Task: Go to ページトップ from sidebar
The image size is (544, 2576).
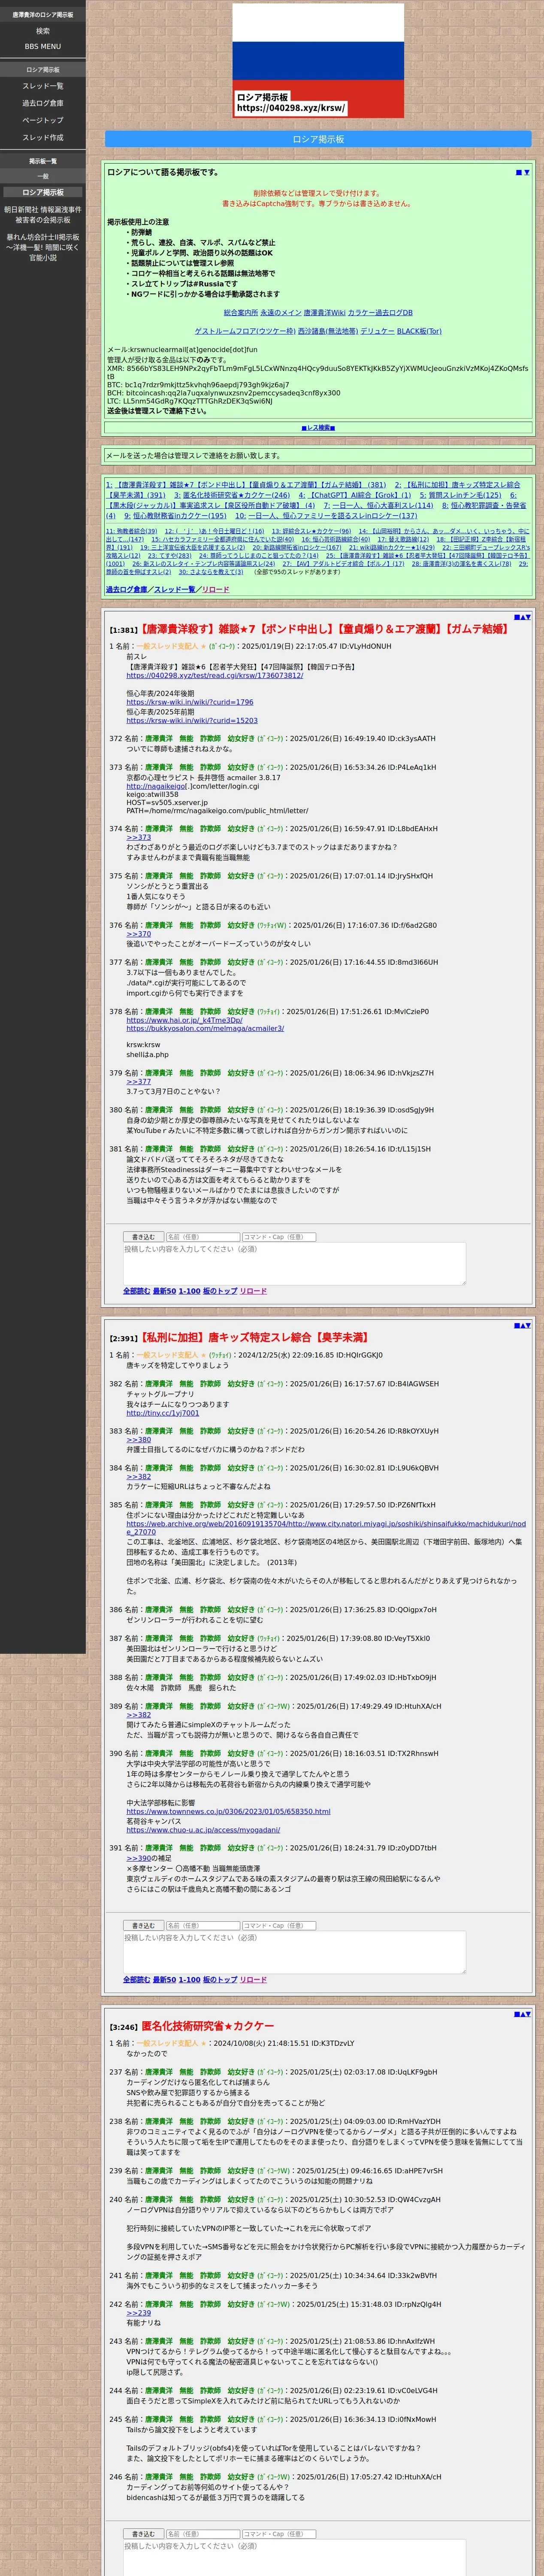Action: coord(42,120)
